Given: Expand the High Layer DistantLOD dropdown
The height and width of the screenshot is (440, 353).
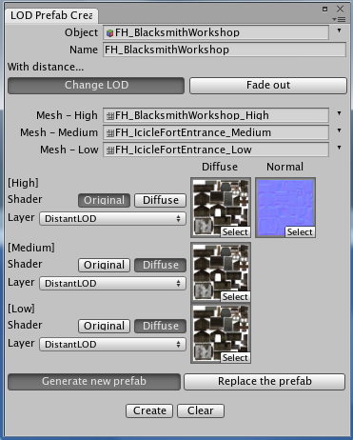Looking at the screenshot, I should coord(112,219).
